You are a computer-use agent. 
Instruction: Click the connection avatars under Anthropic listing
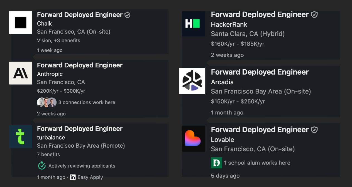[47, 102]
